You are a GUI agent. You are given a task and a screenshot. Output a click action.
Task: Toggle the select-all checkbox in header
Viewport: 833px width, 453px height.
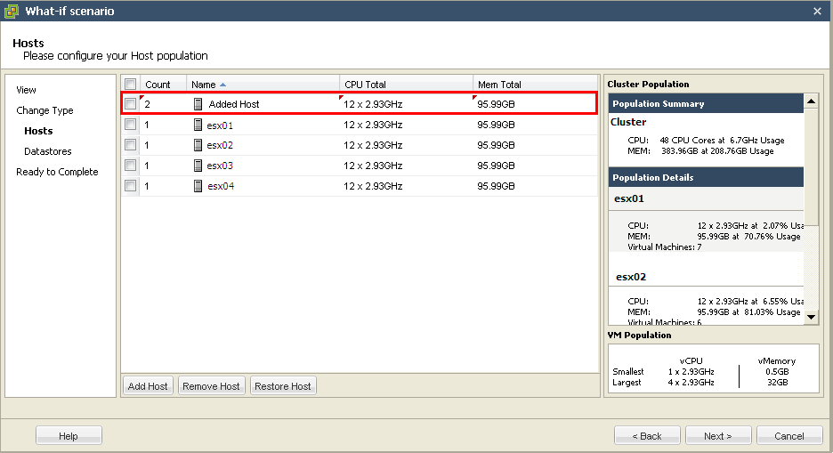tap(130, 84)
